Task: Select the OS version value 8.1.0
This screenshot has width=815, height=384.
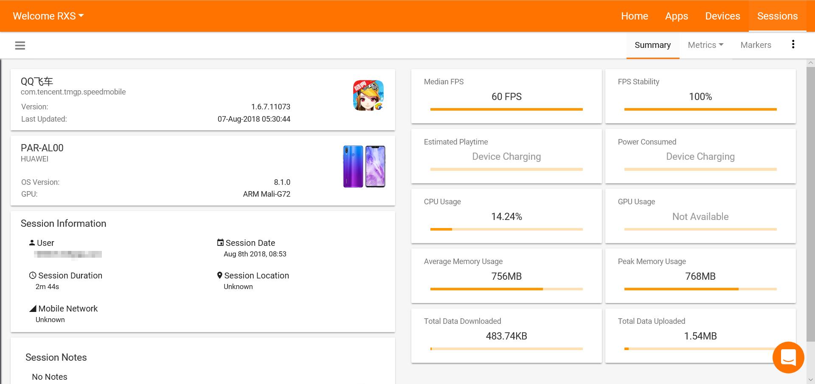Action: click(282, 182)
